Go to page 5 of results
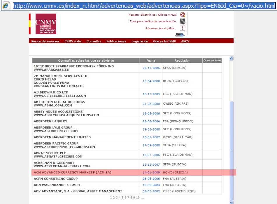This screenshot has width=277, height=204. point(122,198)
